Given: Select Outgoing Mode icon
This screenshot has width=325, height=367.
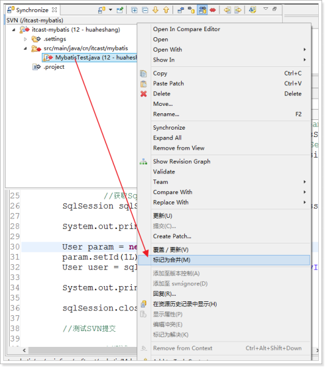Looking at the screenshot, I should [x=191, y=10].
